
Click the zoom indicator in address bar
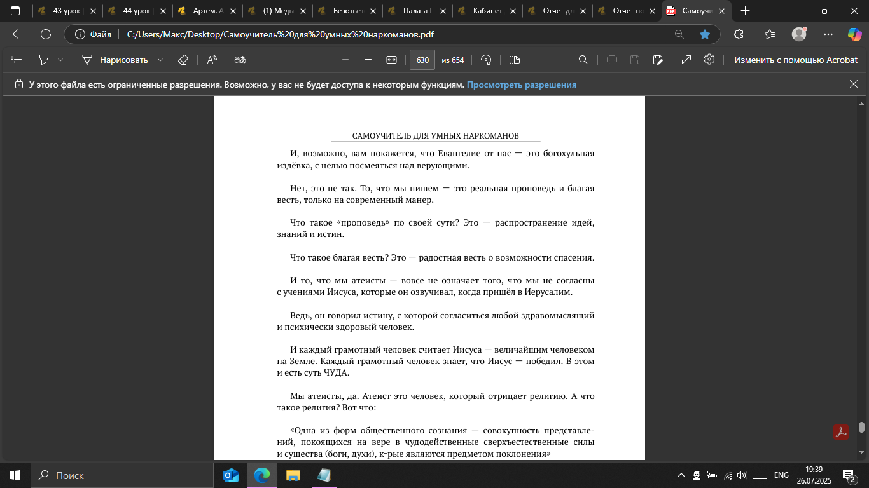[679, 34]
